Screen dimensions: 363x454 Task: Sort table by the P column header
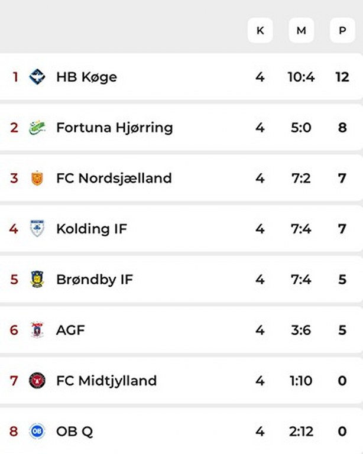(342, 31)
